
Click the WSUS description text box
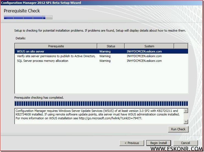click(x=99, y=116)
